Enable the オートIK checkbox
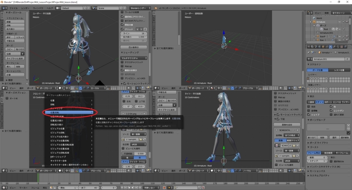This screenshot has width=352, height=190. click(7, 98)
